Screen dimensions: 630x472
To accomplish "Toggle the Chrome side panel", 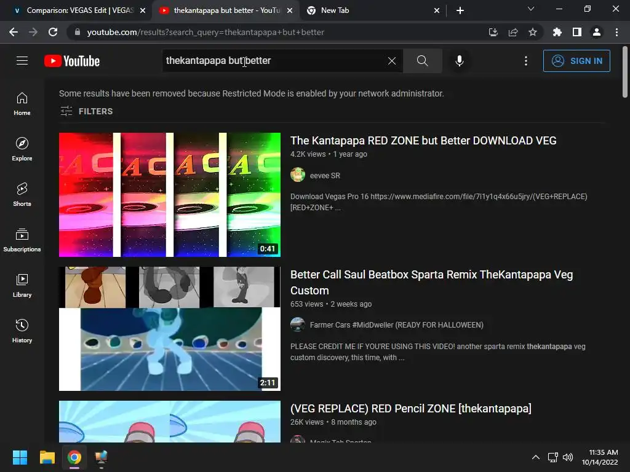I will coord(577,32).
